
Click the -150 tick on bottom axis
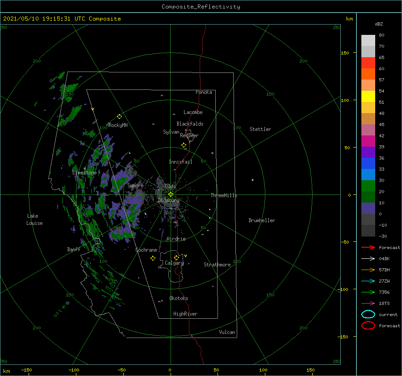(x=27, y=370)
